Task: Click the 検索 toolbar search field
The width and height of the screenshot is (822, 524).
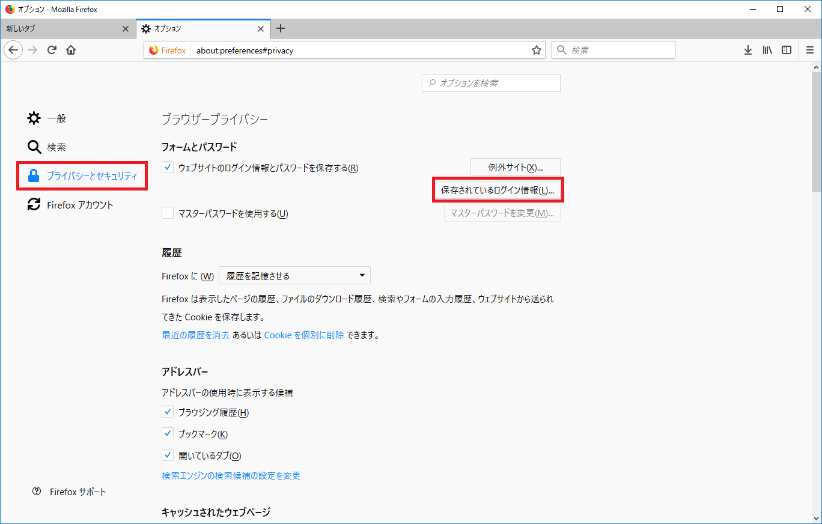Action: (613, 50)
